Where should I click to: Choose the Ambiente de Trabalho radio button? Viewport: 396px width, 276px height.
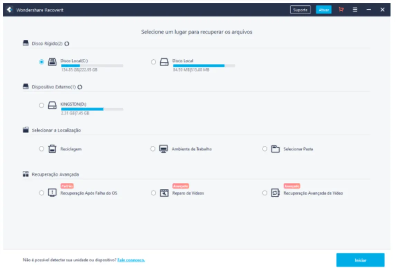[152, 149]
